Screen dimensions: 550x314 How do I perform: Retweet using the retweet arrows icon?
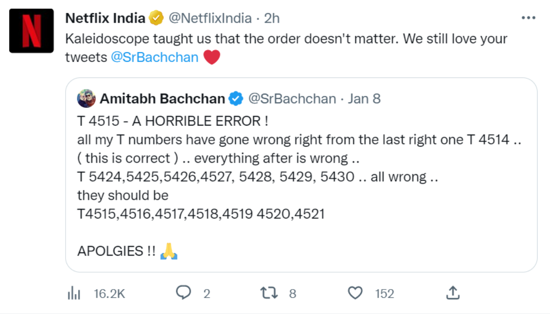coord(269,293)
